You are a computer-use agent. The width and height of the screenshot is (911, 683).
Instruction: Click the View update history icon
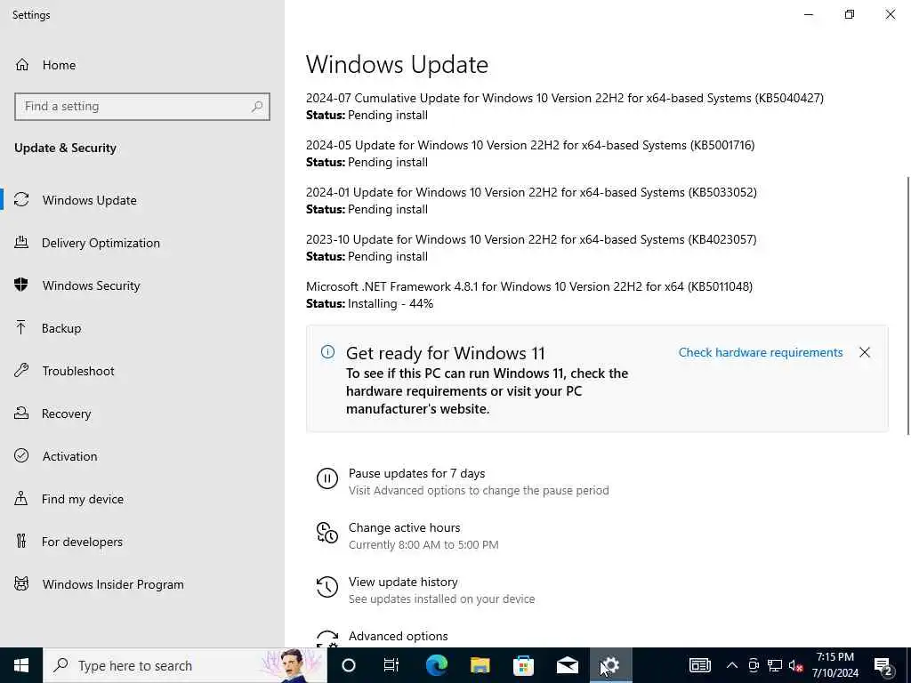[327, 587]
